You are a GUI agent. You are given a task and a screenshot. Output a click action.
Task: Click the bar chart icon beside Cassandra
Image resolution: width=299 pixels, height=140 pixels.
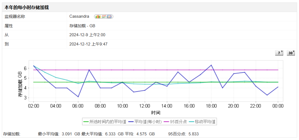click(98, 17)
